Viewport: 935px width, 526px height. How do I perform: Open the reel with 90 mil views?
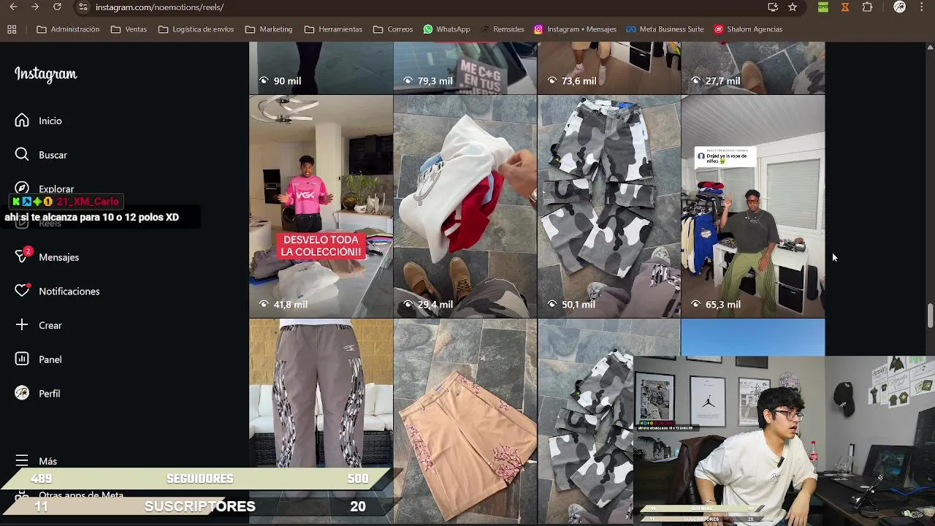tap(321, 68)
